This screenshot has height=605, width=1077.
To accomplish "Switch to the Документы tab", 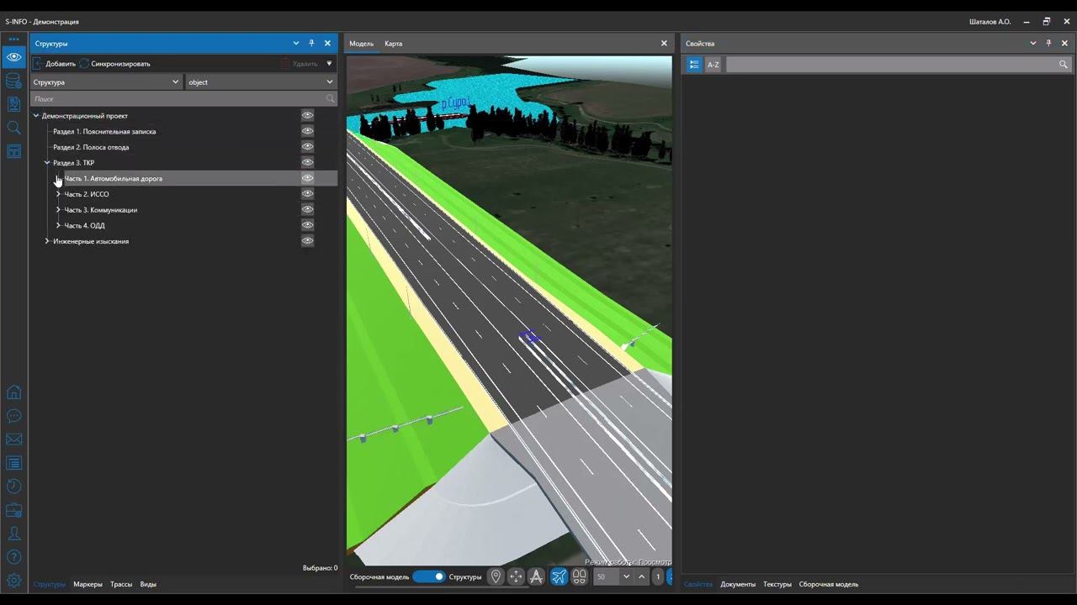I will 738,584.
